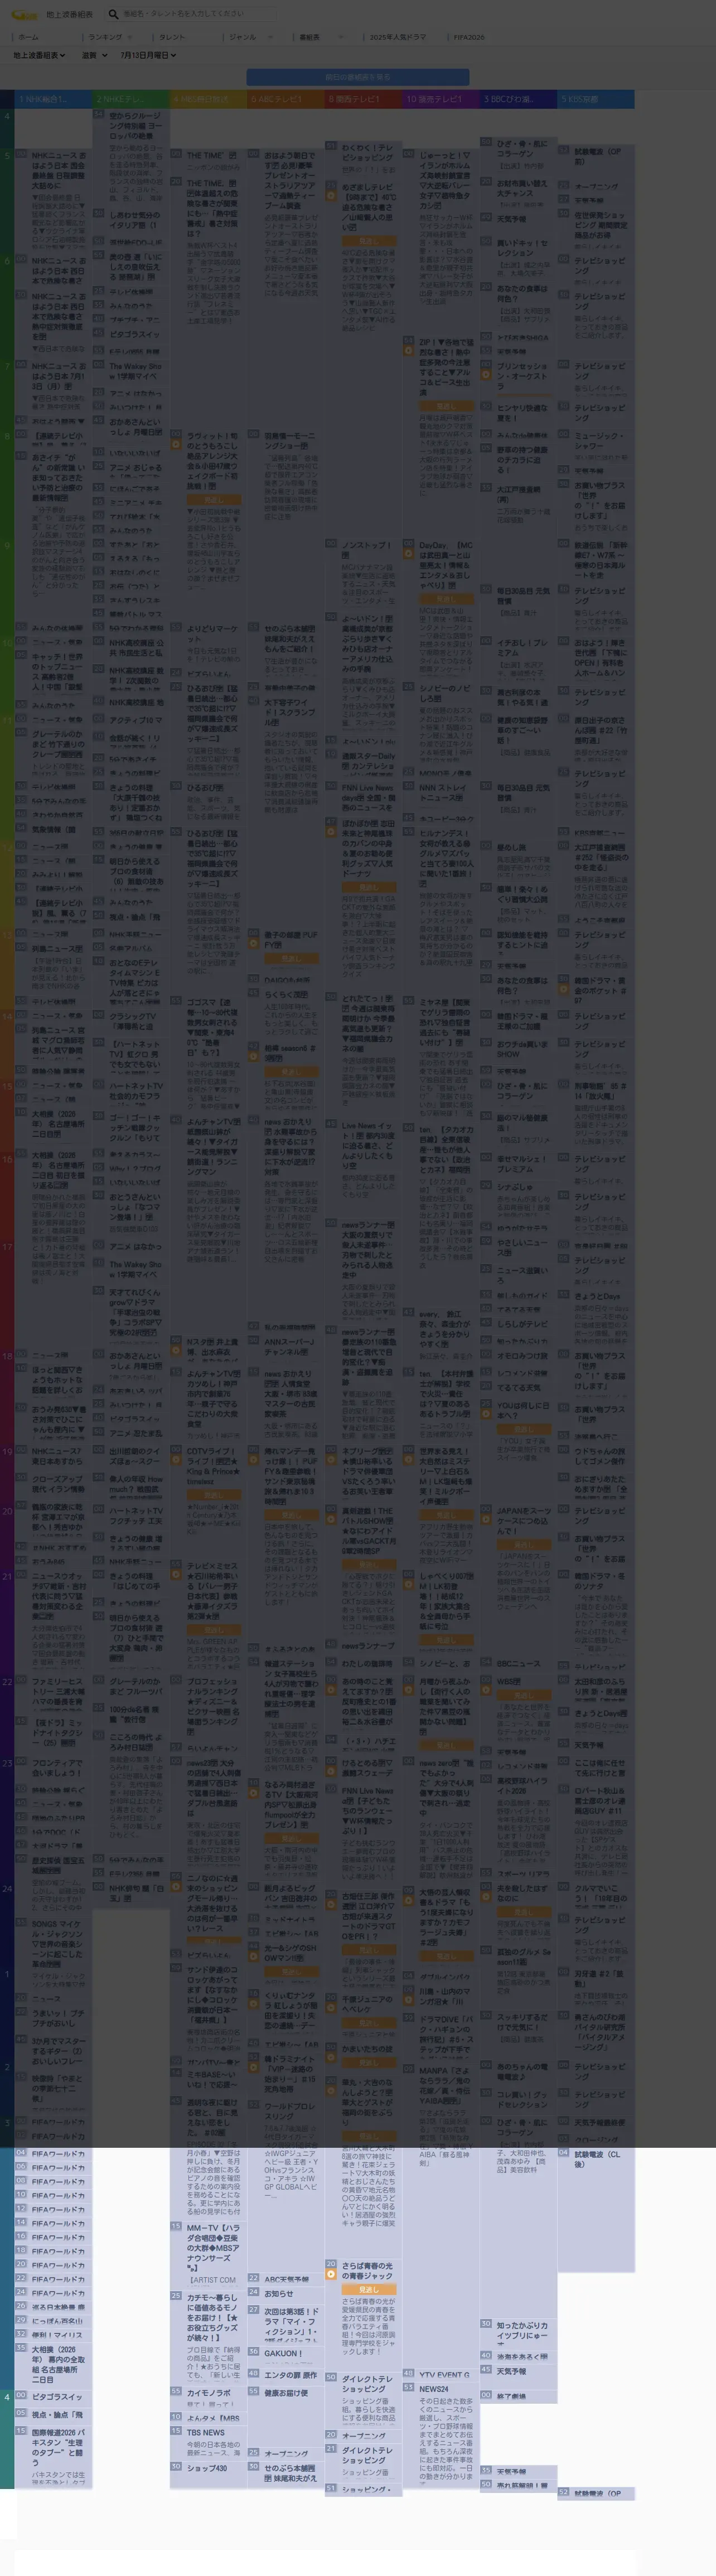Open the TBS NEWS program listing
Image resolution: width=716 pixels, height=2576 pixels.
click(x=206, y=2433)
